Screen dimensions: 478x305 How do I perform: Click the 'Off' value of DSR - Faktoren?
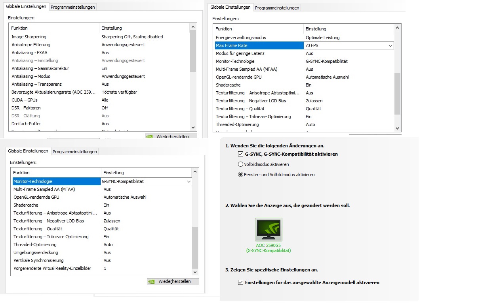105,108
